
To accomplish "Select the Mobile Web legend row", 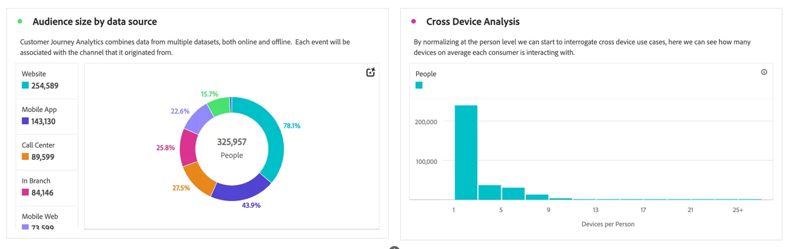I will point(47,218).
